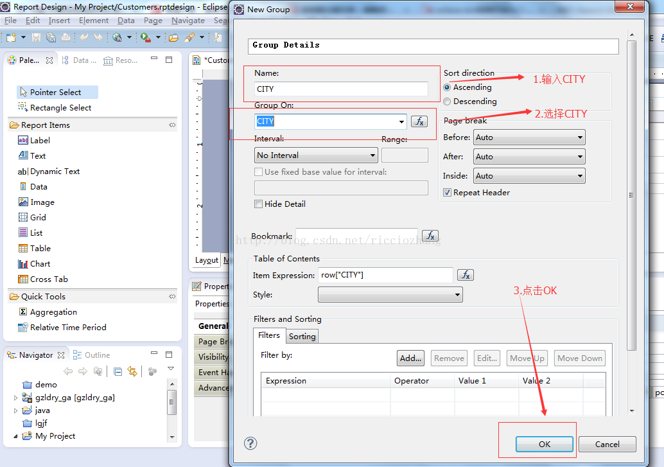
Task: Click the Bookmark input field
Action: (356, 235)
